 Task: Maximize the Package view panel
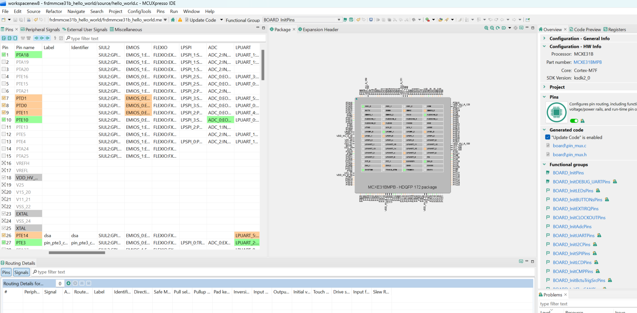533,28
